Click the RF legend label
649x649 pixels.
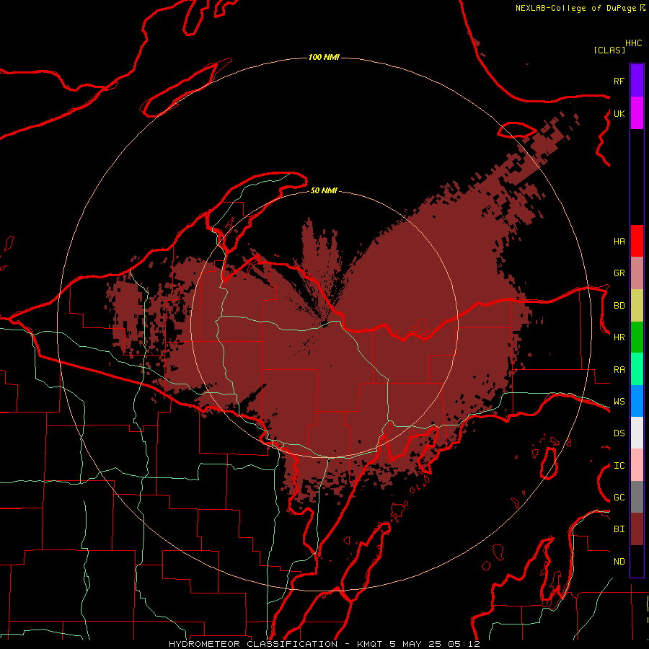pos(619,81)
